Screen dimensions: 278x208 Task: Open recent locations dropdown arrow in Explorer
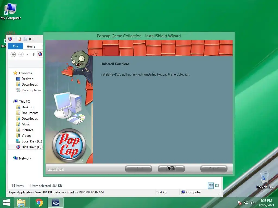click(x=27, y=54)
